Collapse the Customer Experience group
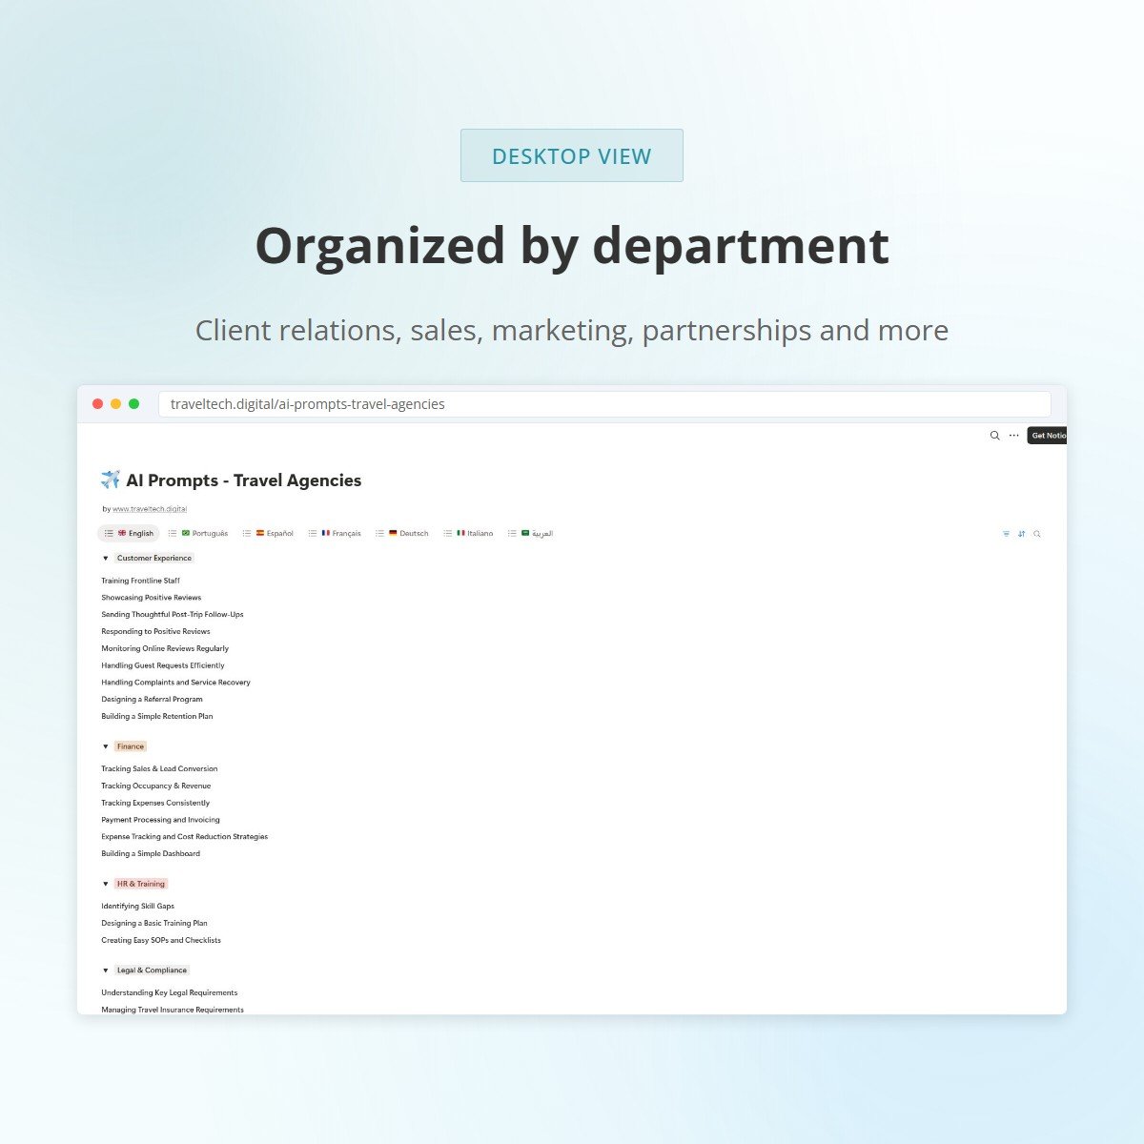1144x1144 pixels. coord(106,559)
